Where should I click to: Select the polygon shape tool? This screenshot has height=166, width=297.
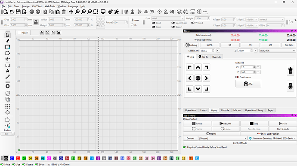[x=7, y=53]
